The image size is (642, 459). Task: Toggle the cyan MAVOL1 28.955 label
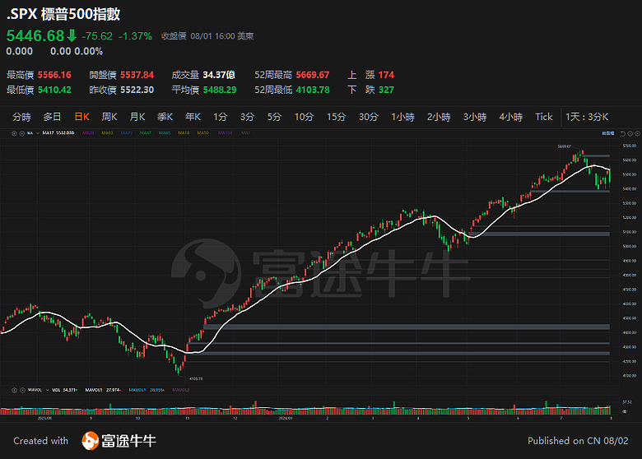coord(147,390)
